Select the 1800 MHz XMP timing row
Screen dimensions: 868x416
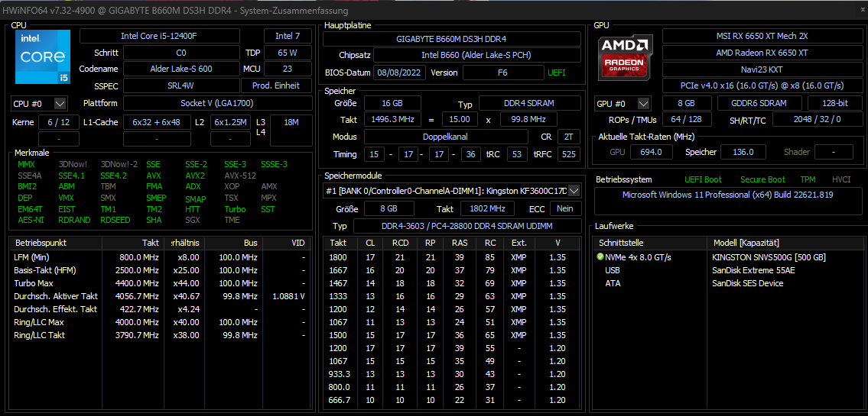click(452, 257)
